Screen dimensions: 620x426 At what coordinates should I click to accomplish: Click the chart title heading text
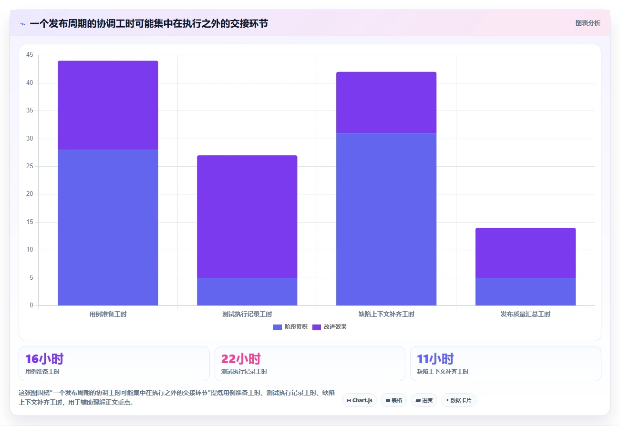click(x=149, y=23)
